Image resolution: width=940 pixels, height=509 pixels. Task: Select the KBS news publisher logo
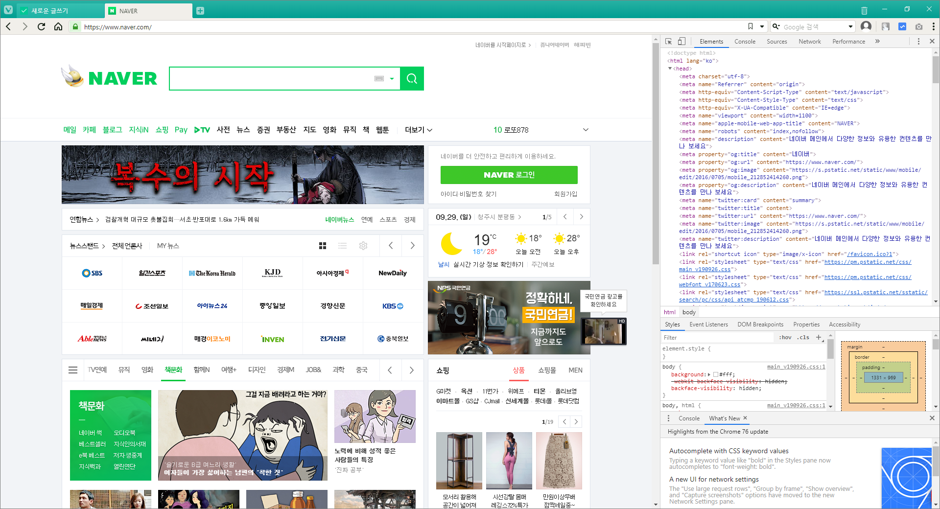(x=393, y=306)
